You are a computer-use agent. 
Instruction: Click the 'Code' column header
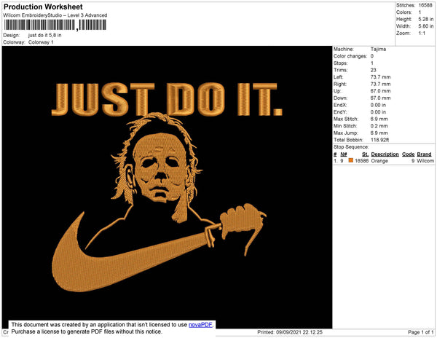click(409, 154)
